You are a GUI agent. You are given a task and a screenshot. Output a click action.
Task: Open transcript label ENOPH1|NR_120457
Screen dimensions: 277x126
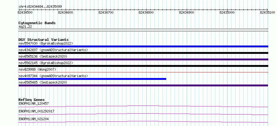pyautogui.click(x=34, y=103)
